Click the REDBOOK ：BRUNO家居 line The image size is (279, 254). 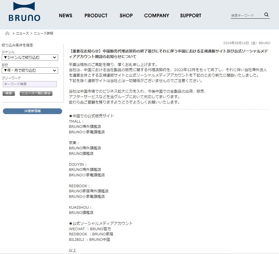[x=91, y=234]
